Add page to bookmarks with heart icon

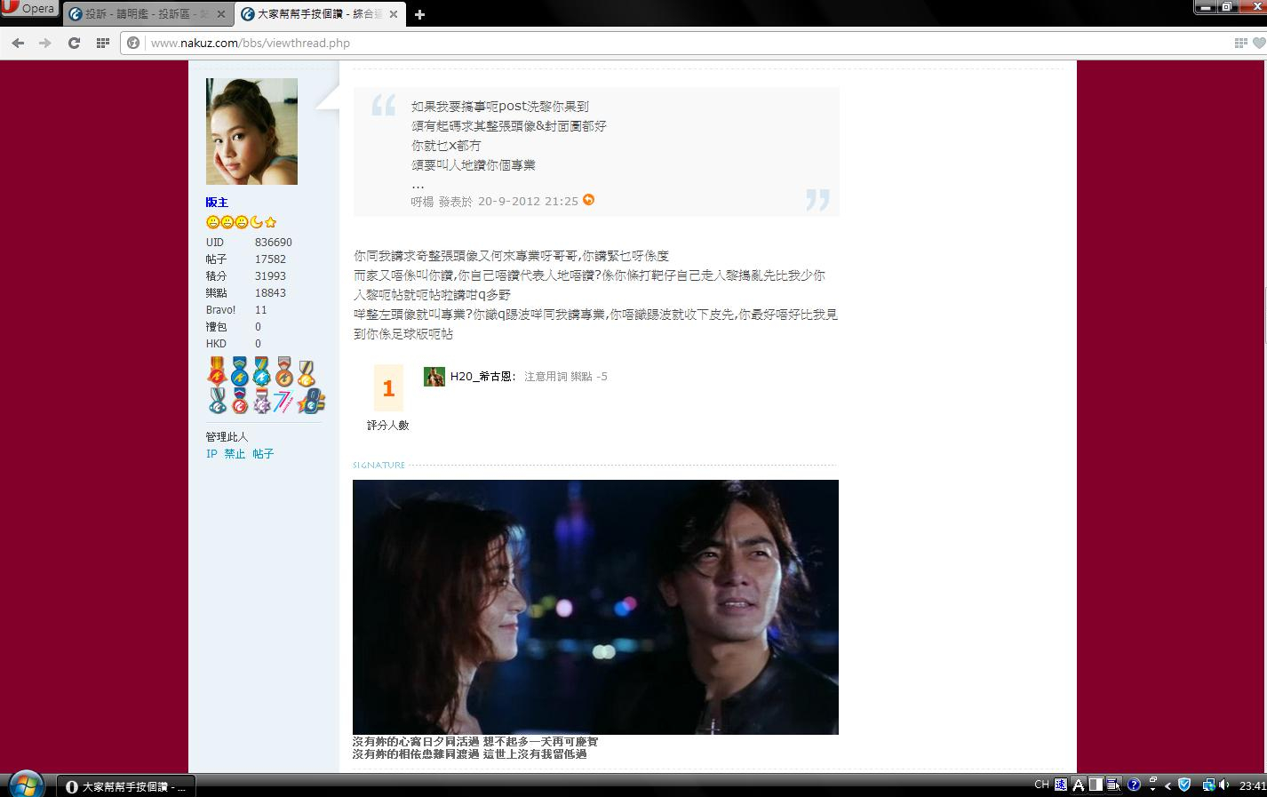pyautogui.click(x=1260, y=43)
